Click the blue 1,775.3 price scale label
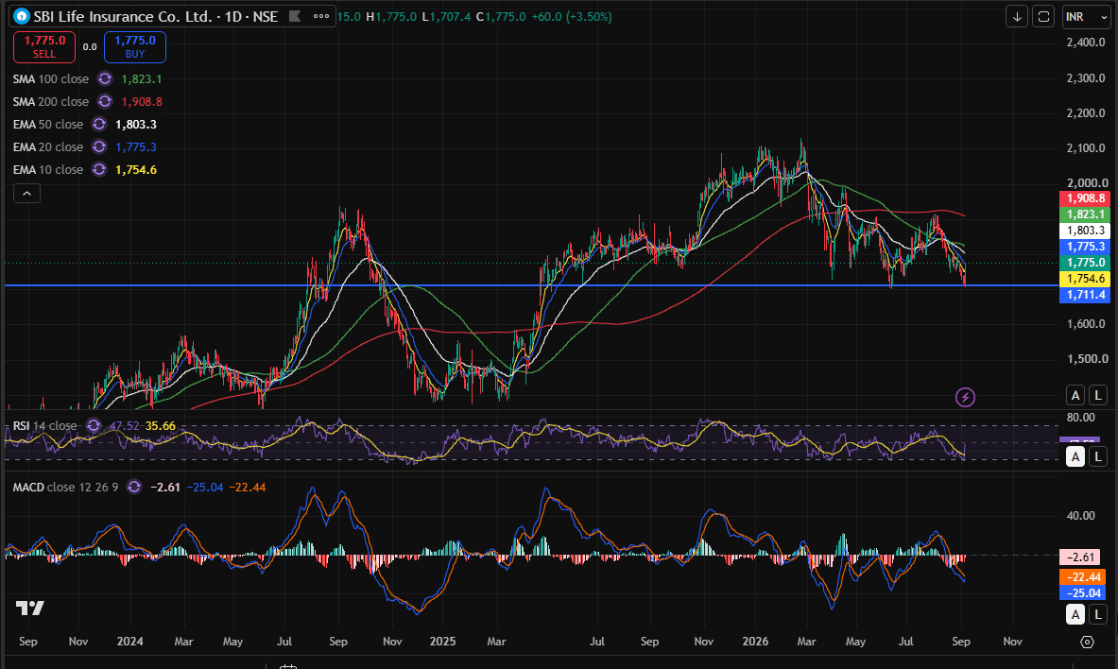 (x=1085, y=247)
